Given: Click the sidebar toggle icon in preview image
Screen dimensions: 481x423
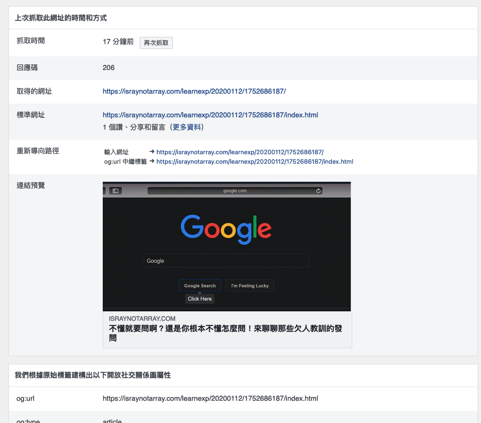Looking at the screenshot, I should pyautogui.click(x=116, y=191).
